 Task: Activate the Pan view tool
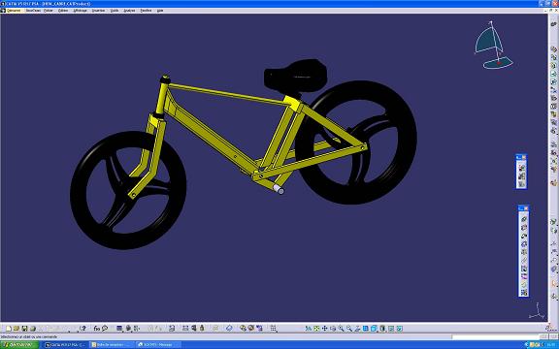click(x=325, y=329)
